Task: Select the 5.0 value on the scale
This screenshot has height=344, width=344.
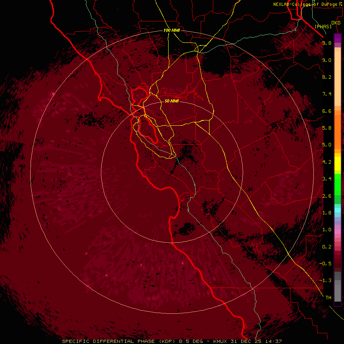Action: click(x=327, y=145)
